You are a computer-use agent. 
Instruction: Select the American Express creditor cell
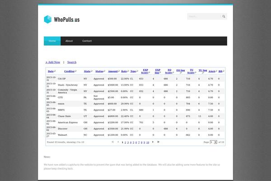point(68,123)
